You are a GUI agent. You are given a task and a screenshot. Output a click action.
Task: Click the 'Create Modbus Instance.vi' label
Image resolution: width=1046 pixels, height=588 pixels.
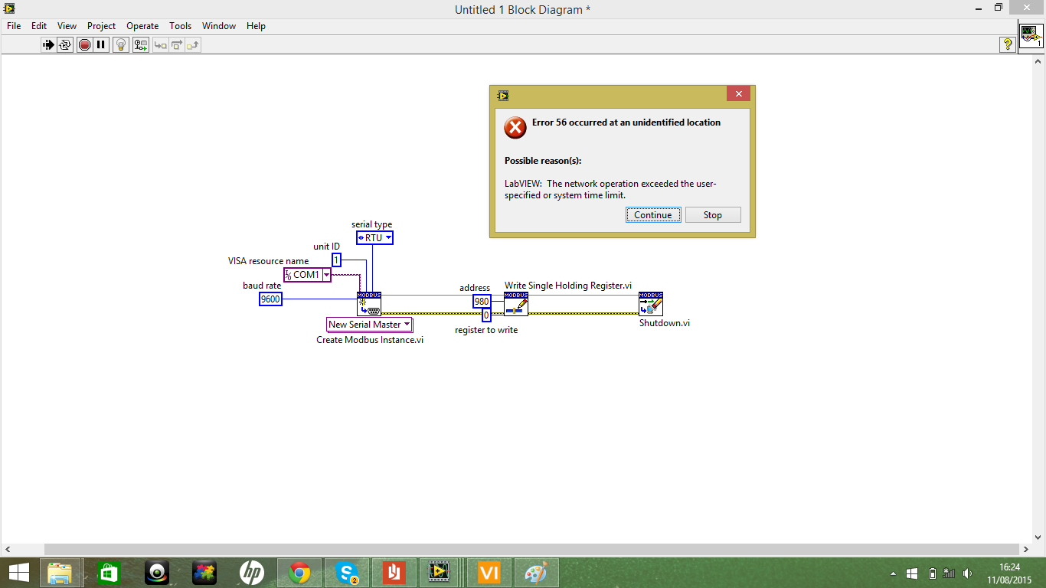point(370,340)
